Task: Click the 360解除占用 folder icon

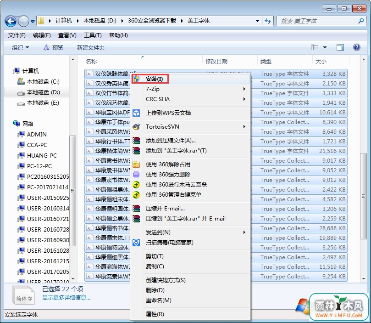Action: [136, 164]
